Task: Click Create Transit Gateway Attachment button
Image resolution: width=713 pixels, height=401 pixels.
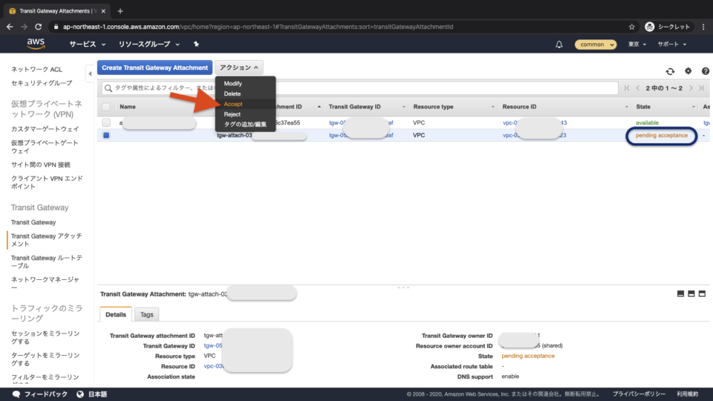Action: point(154,68)
